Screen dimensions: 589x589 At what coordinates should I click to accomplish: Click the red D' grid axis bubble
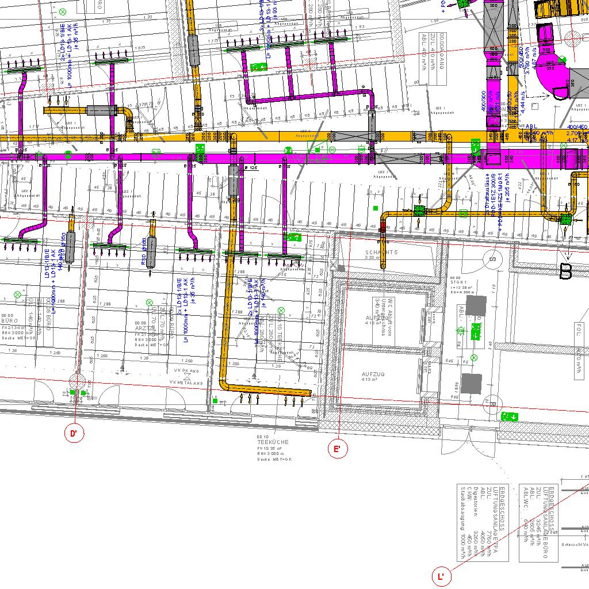point(74,433)
